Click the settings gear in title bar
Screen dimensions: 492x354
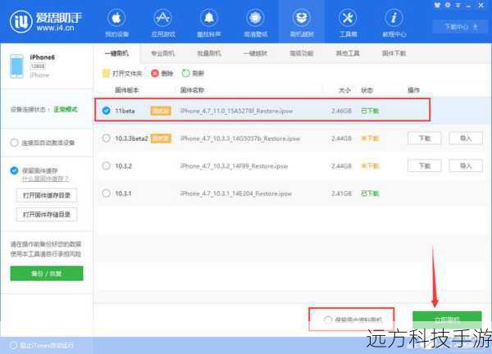[448, 5]
